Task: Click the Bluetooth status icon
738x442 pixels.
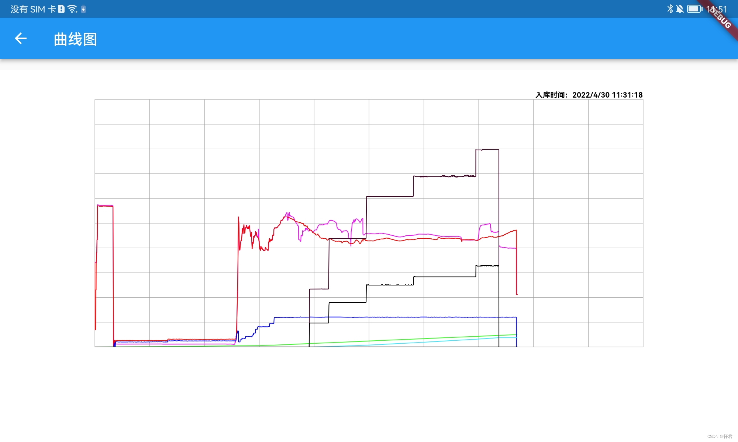Action: click(670, 9)
